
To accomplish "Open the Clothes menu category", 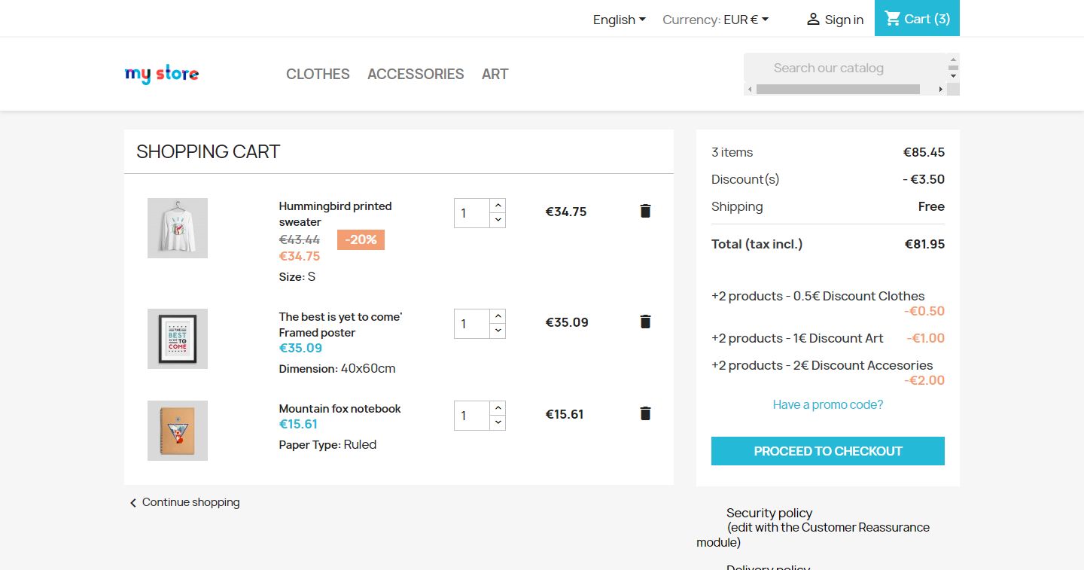I will [x=318, y=74].
